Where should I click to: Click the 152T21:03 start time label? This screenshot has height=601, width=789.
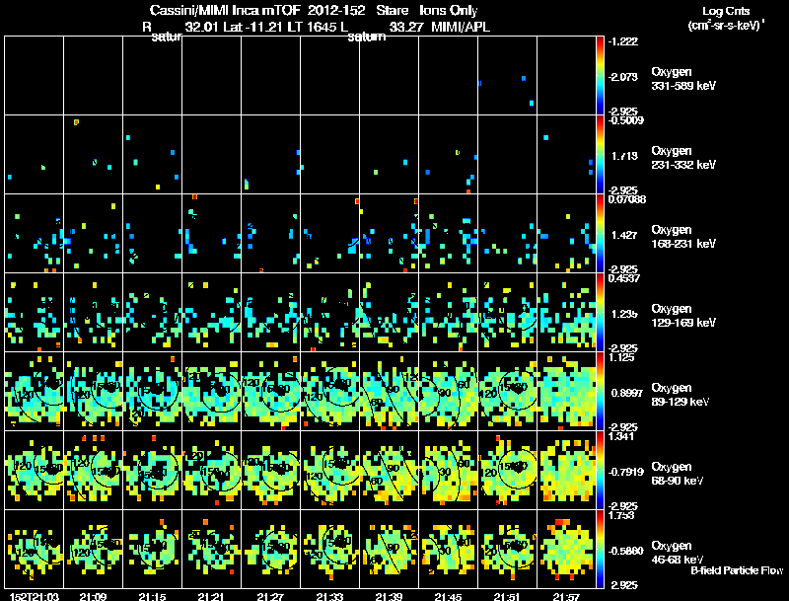35,596
